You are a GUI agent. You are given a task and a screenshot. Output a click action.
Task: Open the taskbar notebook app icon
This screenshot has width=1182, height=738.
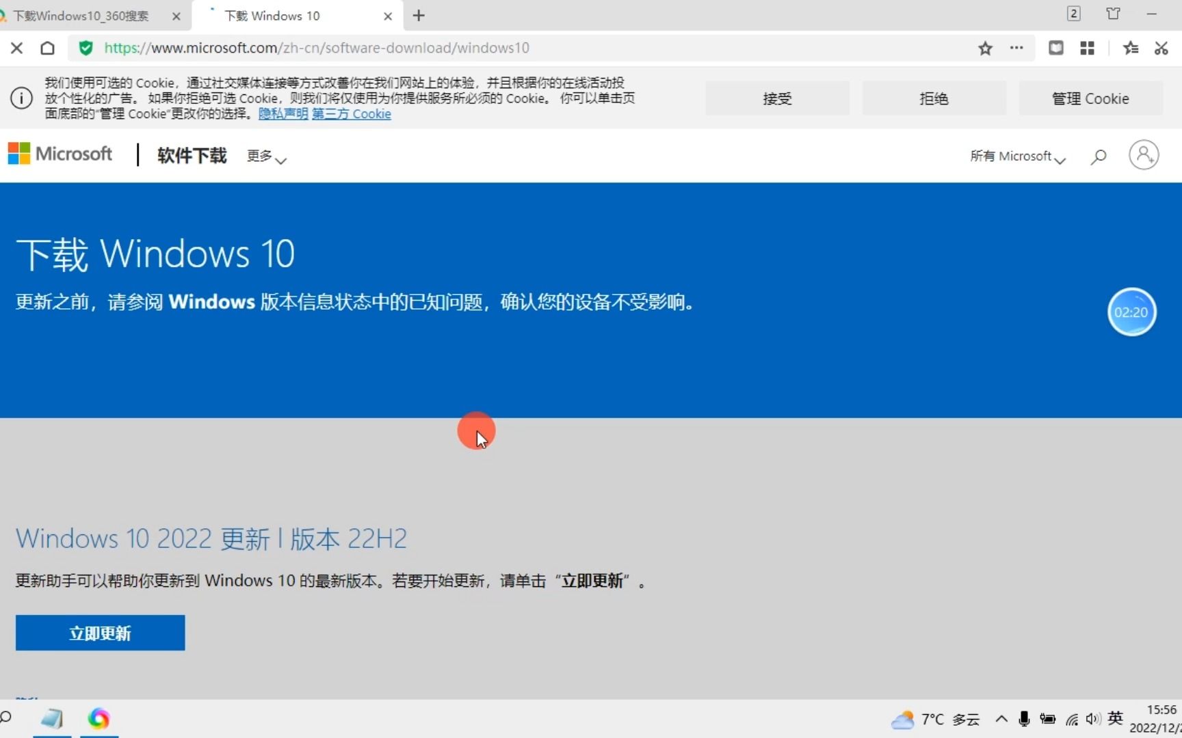click(x=52, y=719)
